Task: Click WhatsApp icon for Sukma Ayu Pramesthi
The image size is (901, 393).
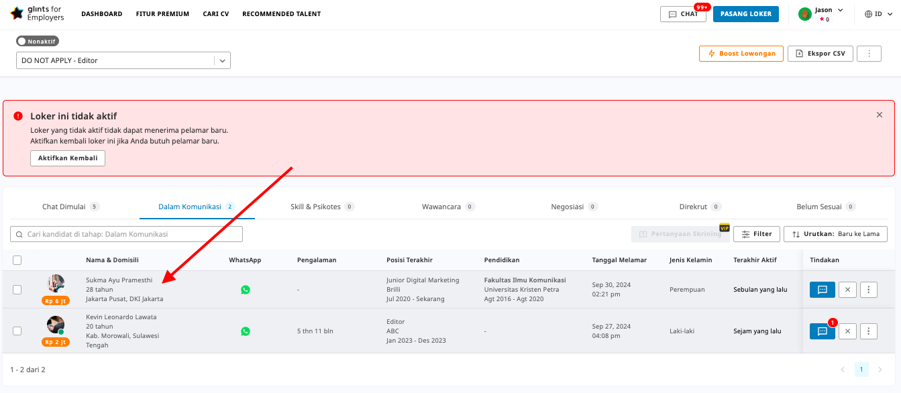Action: coord(246,290)
